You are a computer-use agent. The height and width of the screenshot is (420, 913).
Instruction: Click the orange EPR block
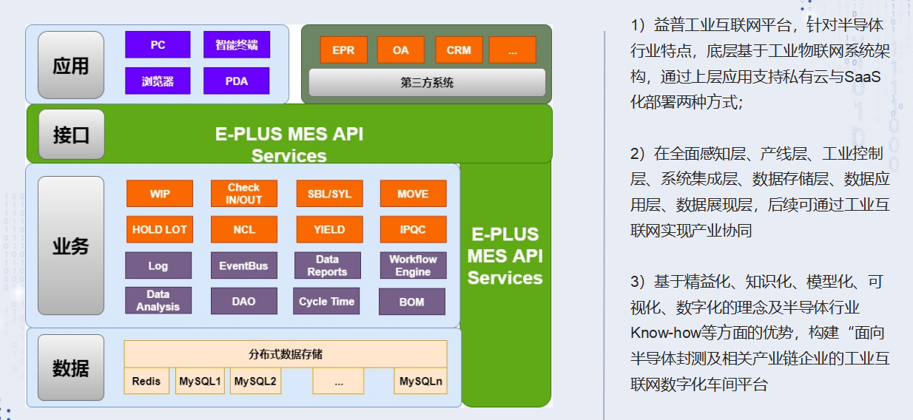point(343,50)
